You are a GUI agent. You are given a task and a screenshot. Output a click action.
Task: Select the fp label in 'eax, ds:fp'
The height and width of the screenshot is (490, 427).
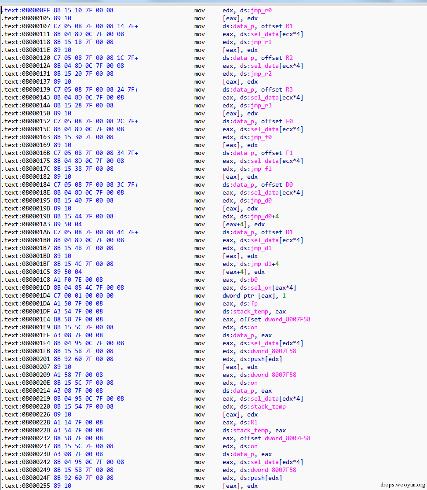[x=254, y=304]
